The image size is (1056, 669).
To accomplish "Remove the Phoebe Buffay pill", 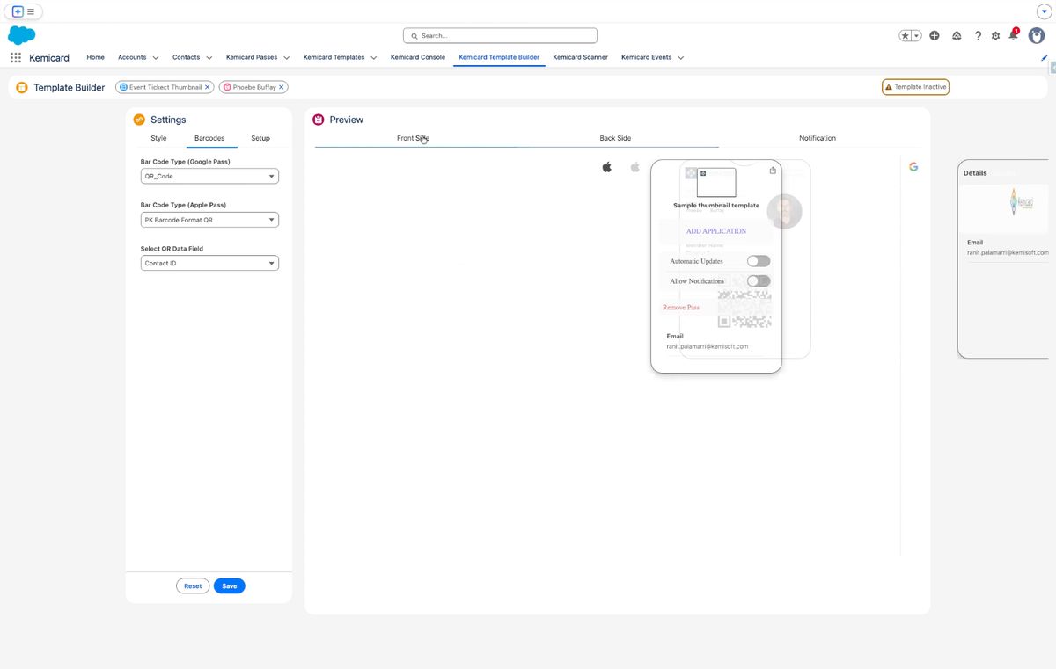I will (282, 87).
